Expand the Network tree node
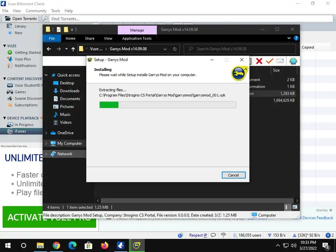Screen dimensions: 336x252 [x=46, y=154]
